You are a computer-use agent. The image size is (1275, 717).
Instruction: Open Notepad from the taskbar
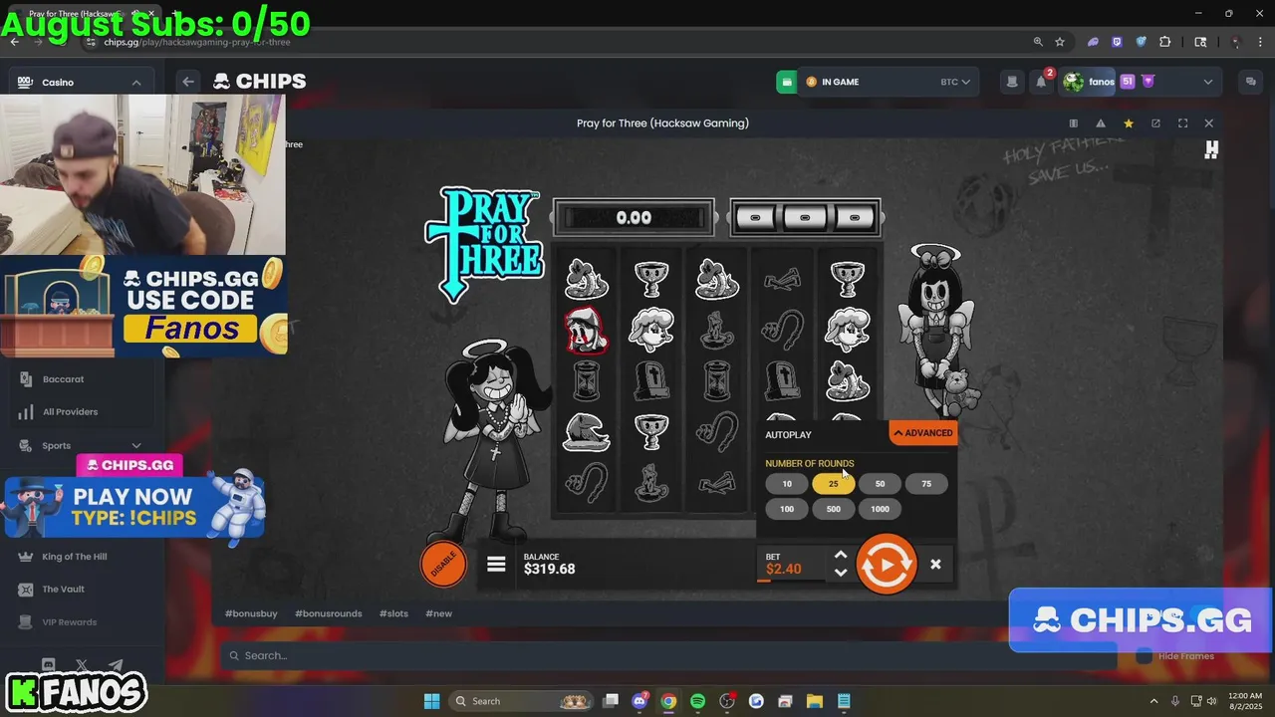844,701
